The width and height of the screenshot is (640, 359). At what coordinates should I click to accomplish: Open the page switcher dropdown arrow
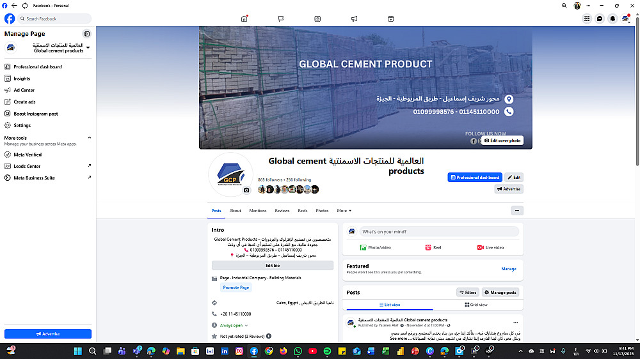pyautogui.click(x=88, y=48)
